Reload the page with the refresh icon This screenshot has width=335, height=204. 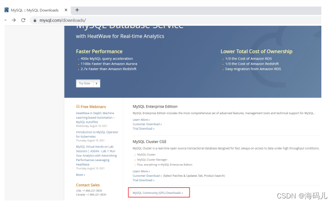(x=23, y=20)
